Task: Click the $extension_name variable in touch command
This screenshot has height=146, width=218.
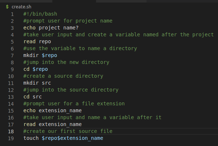Action: (80, 138)
